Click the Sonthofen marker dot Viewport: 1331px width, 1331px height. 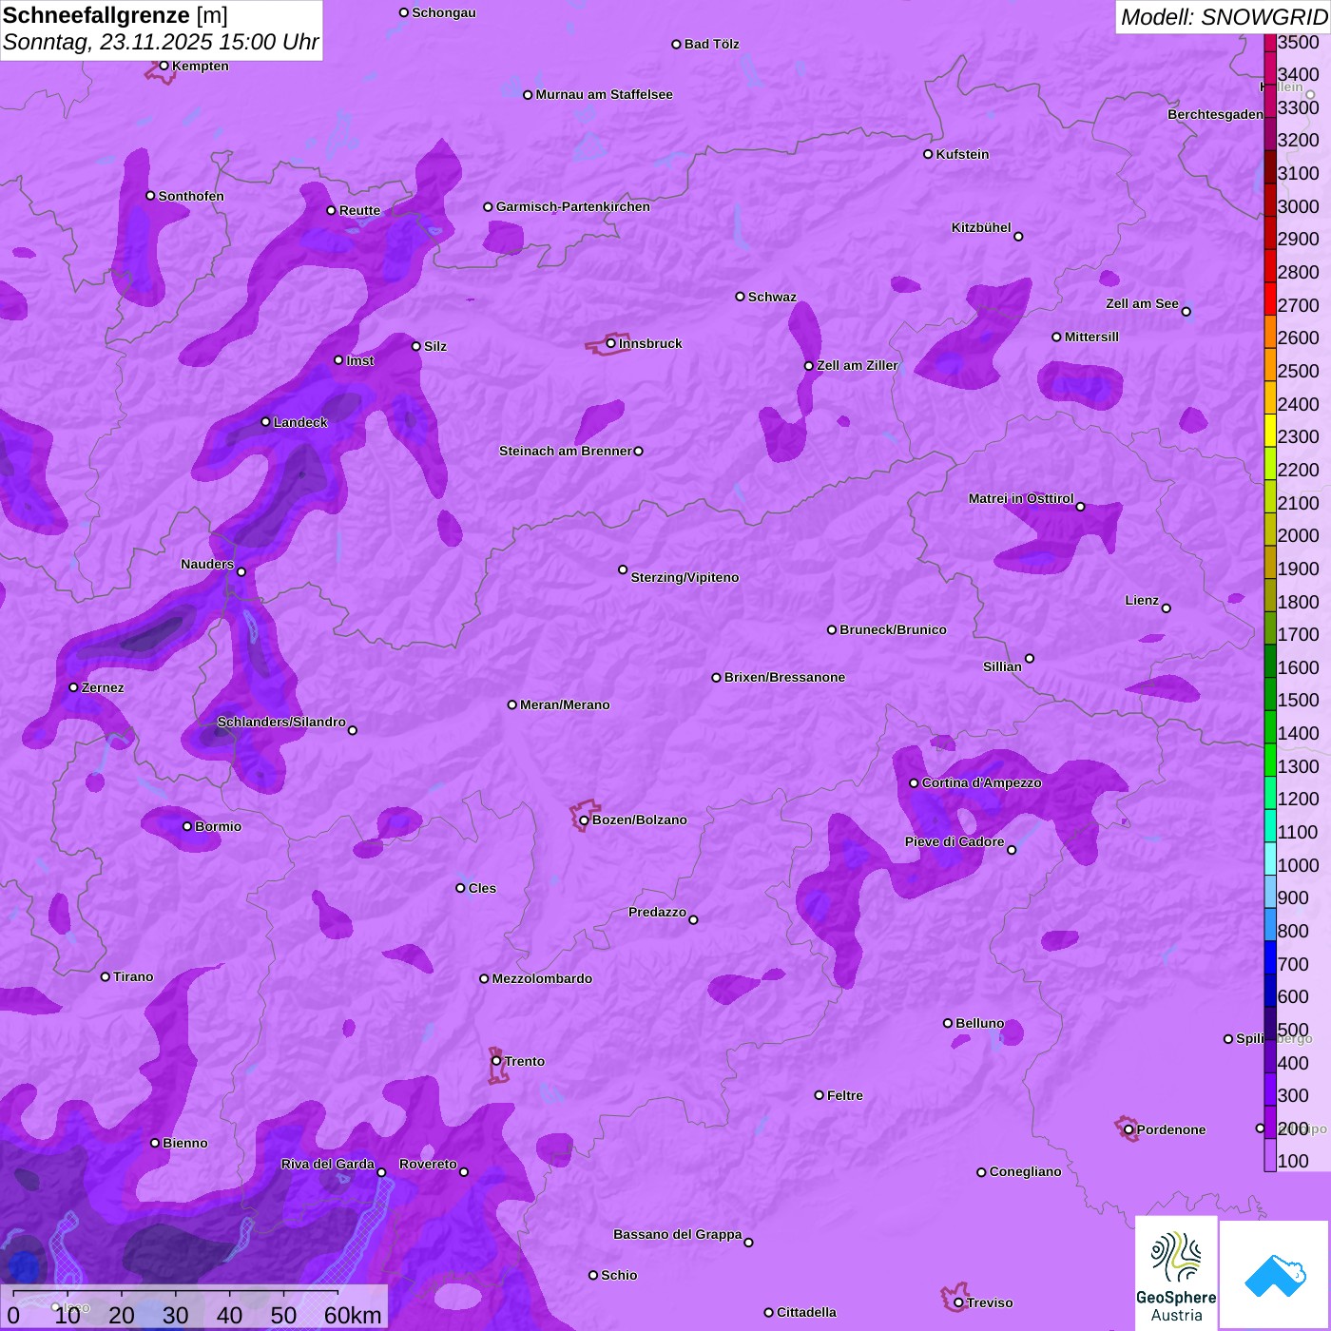150,196
